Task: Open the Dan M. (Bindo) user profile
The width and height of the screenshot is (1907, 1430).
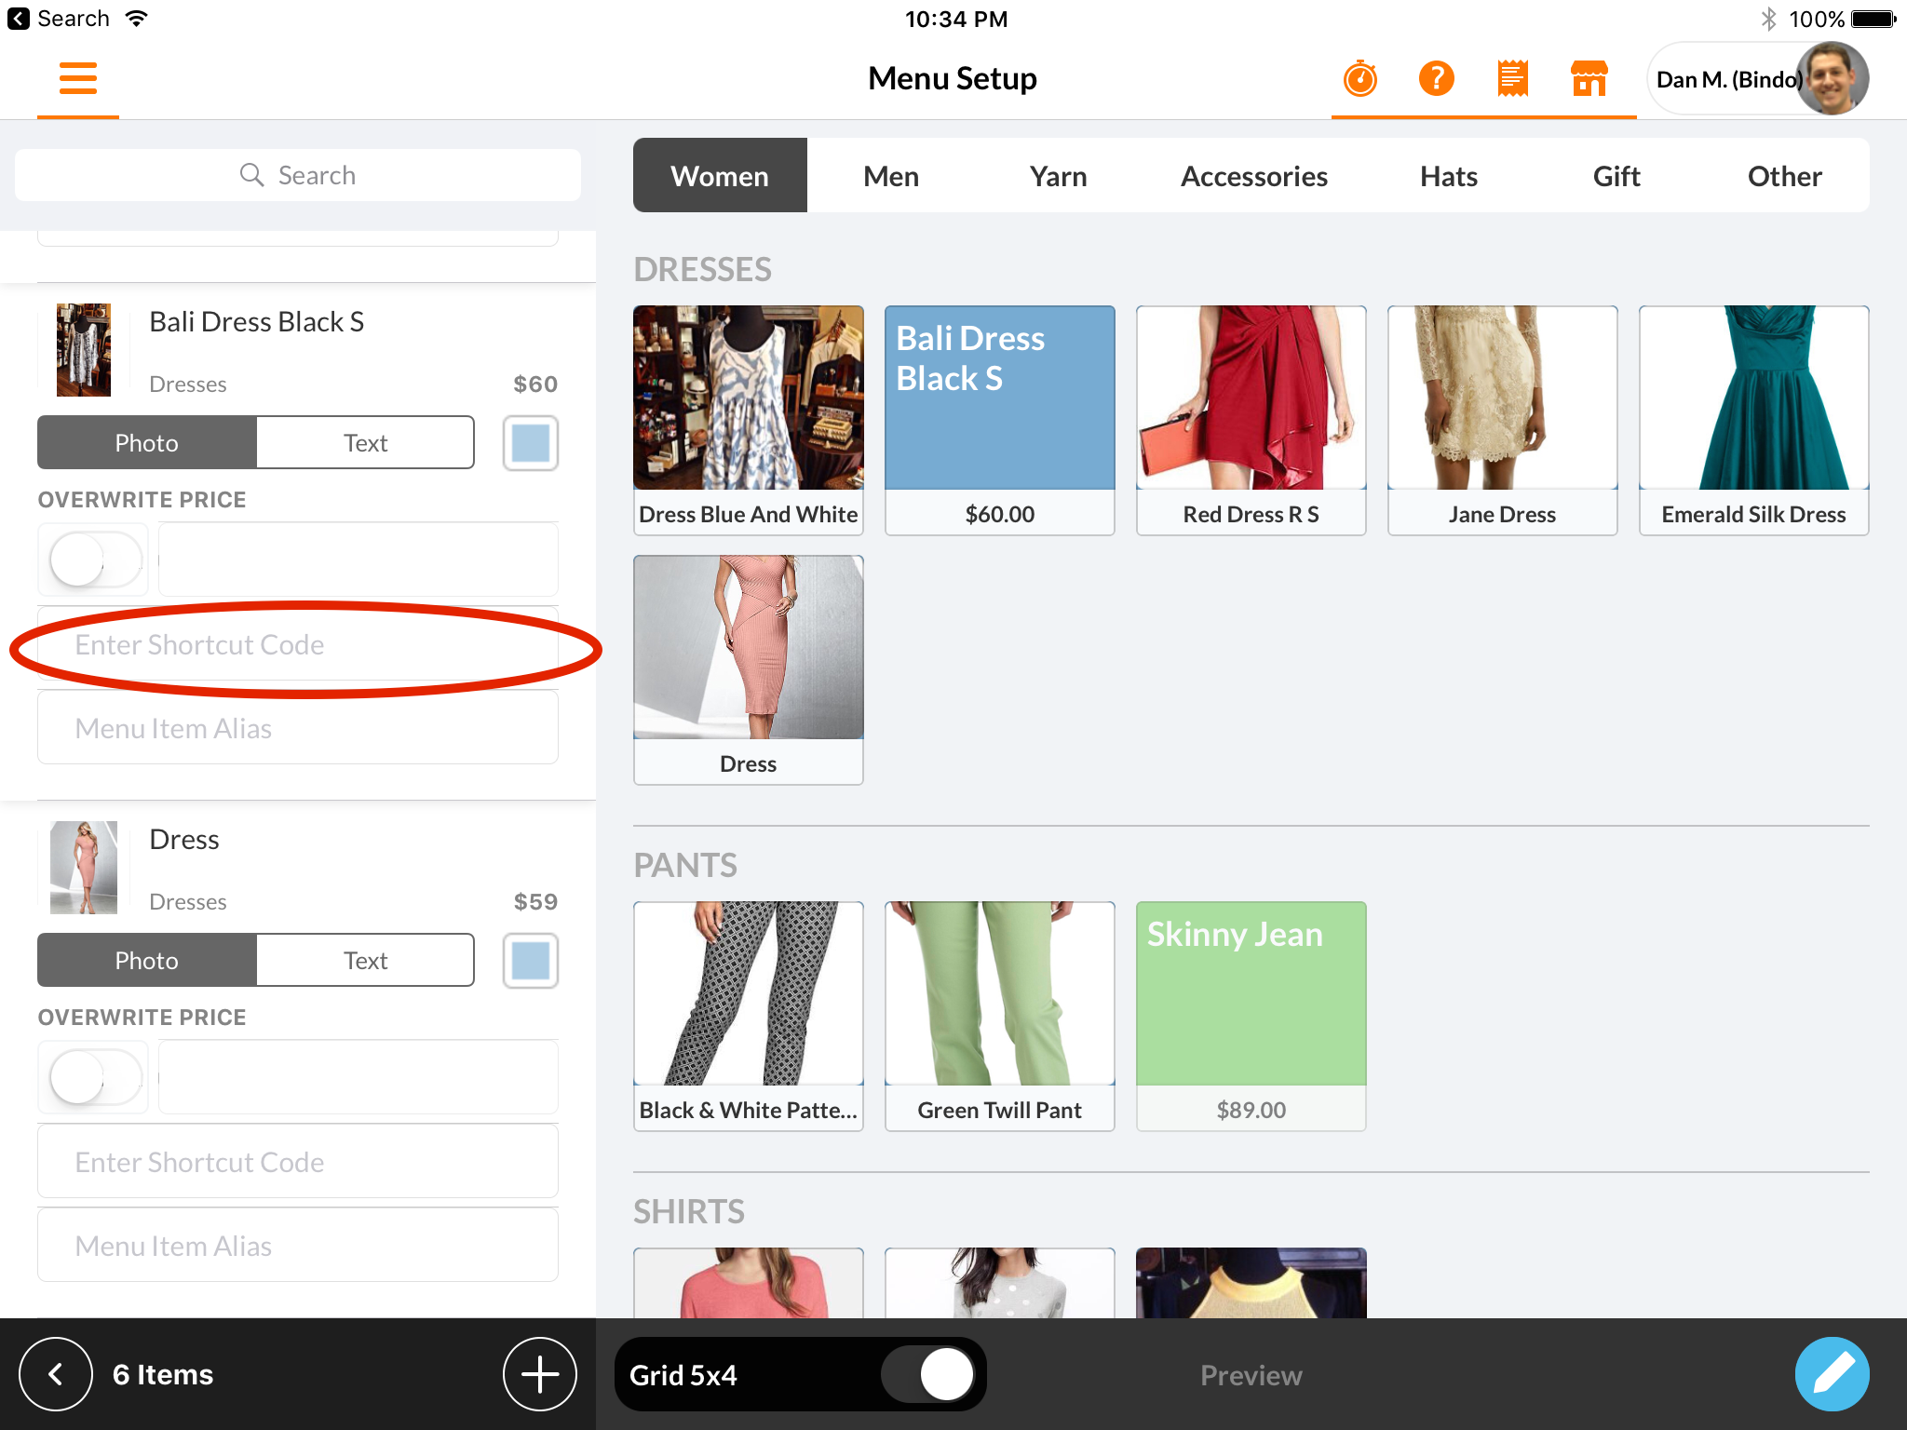Action: pos(1758,79)
